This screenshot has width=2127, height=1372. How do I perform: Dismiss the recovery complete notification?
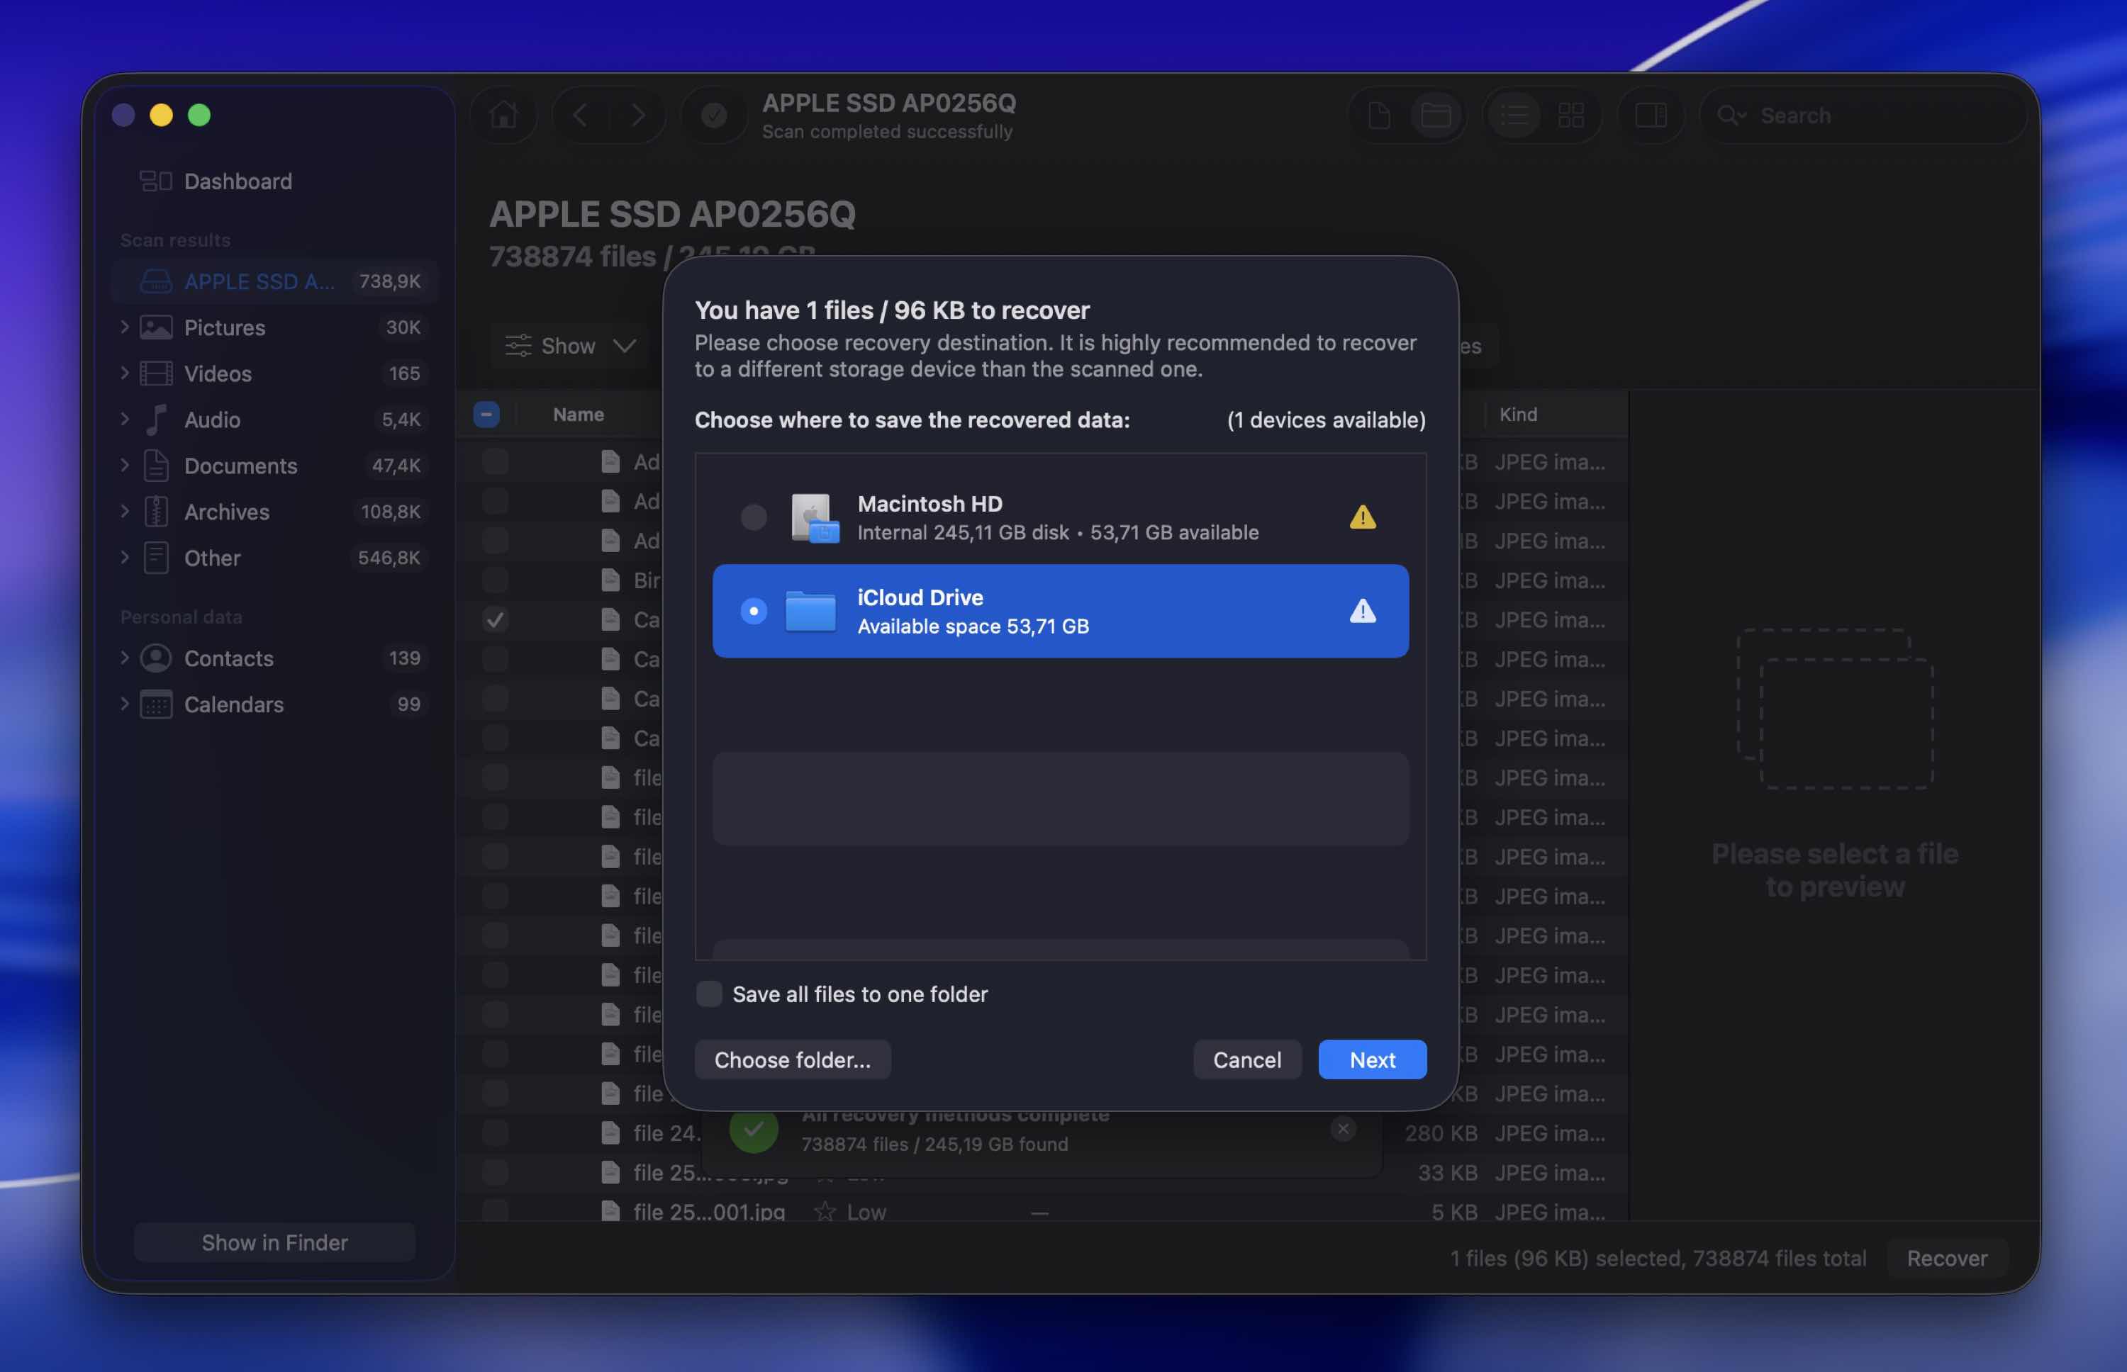point(1343,1129)
